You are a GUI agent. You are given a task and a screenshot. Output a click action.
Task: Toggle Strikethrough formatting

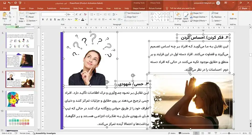59,20
